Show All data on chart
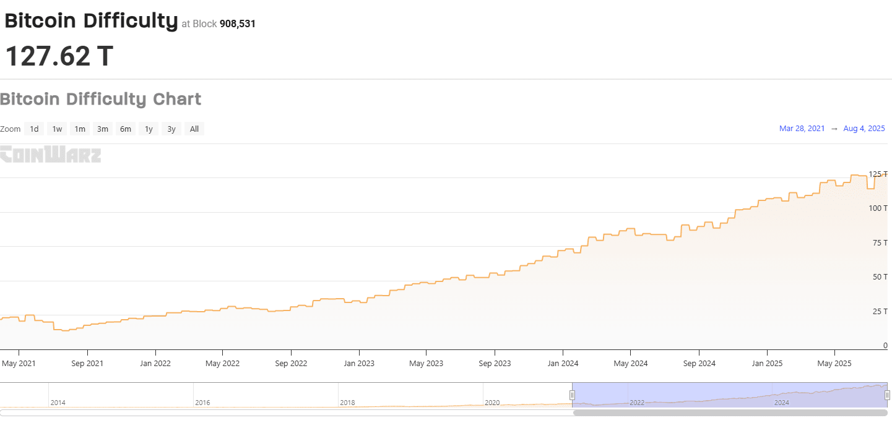Screen dimensions: 892x423 (x=194, y=129)
